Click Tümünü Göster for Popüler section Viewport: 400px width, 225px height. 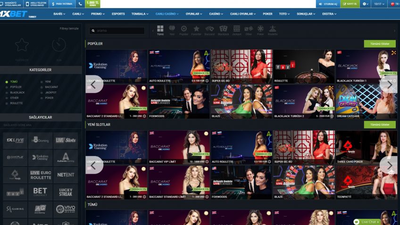[380, 43]
